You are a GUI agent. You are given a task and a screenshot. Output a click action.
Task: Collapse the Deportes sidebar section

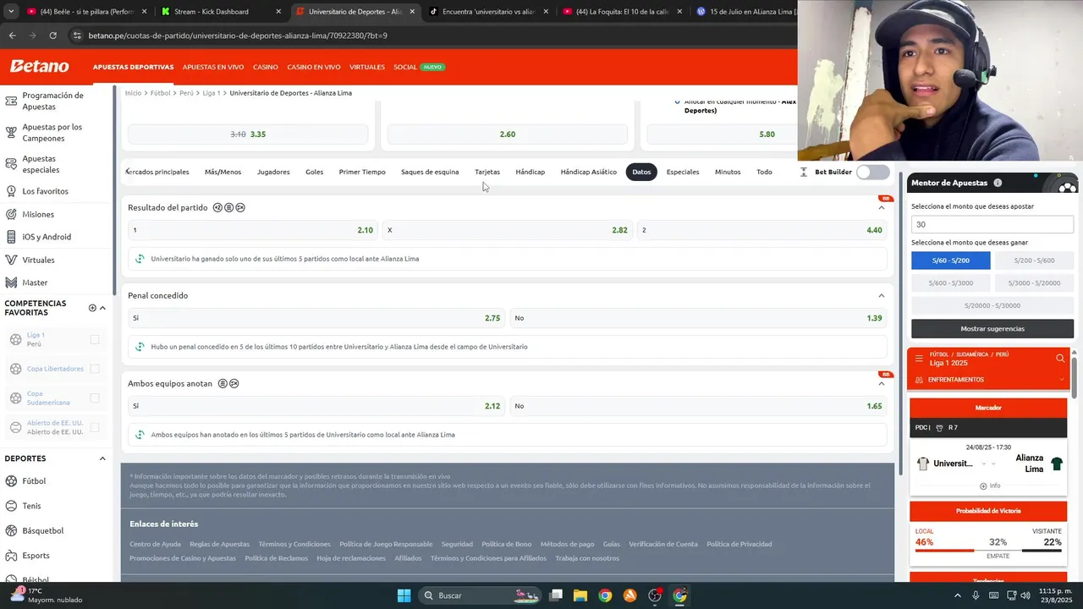coord(102,458)
